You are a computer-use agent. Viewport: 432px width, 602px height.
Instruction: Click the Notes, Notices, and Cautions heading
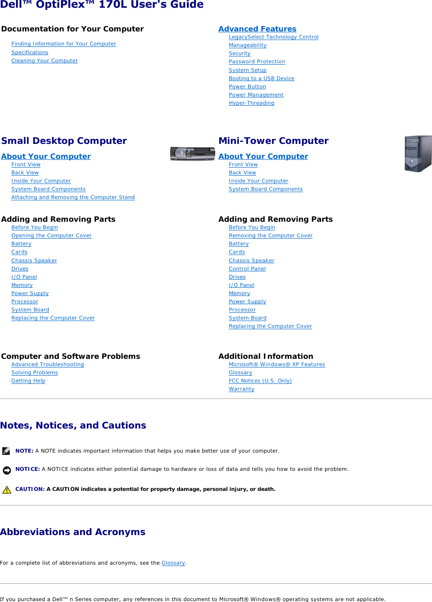[x=73, y=425]
